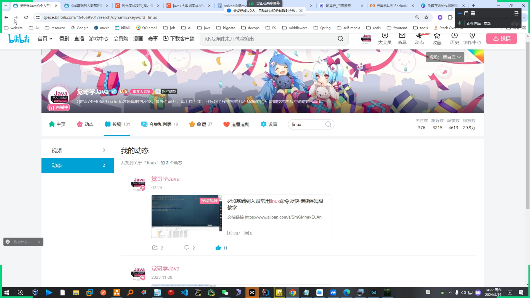
Task: Reload the page with refresh icon
Action: point(26,17)
